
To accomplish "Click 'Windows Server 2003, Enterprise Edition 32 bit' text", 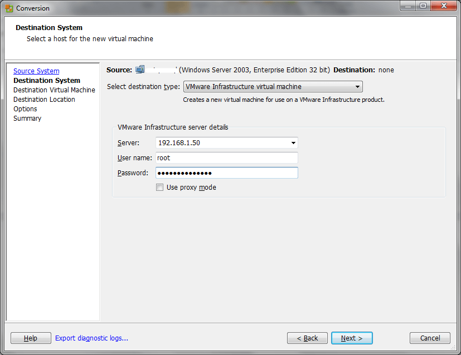I will click(x=255, y=70).
